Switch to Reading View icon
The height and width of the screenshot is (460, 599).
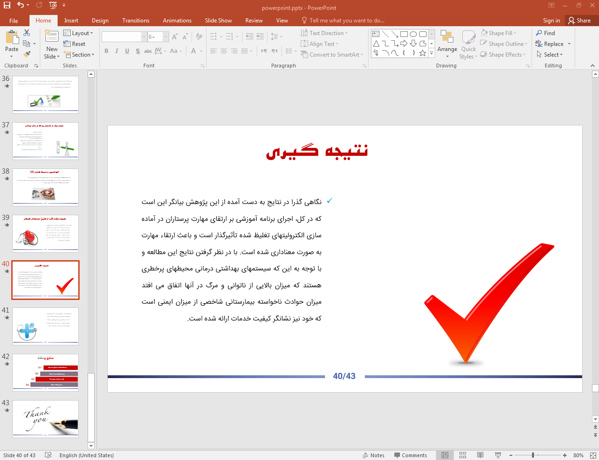click(480, 455)
